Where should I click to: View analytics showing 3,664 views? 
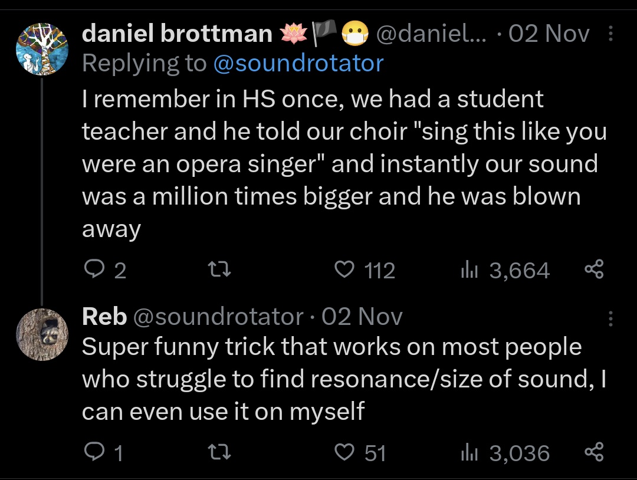click(469, 270)
